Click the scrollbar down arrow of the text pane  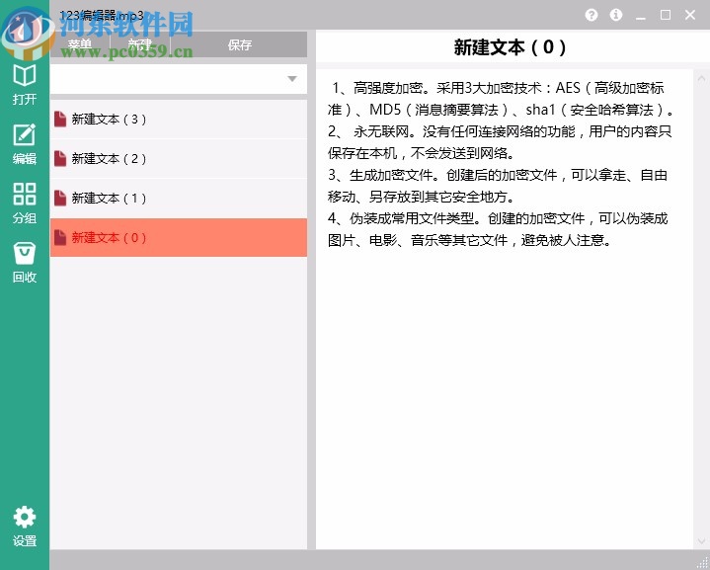701,541
